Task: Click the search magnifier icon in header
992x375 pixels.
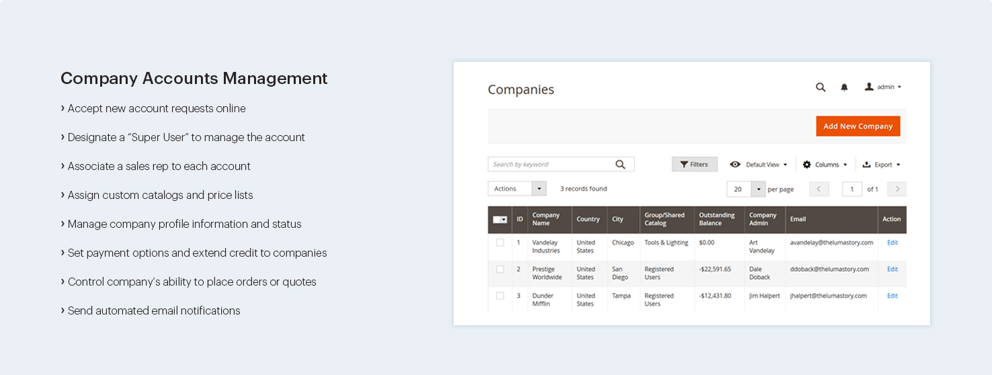Action: pos(820,87)
